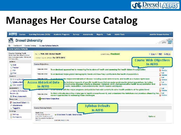Open the Jennifer Breaux-Kutcher user dropdown
Screen dimensions: 181x135
point(160,34)
